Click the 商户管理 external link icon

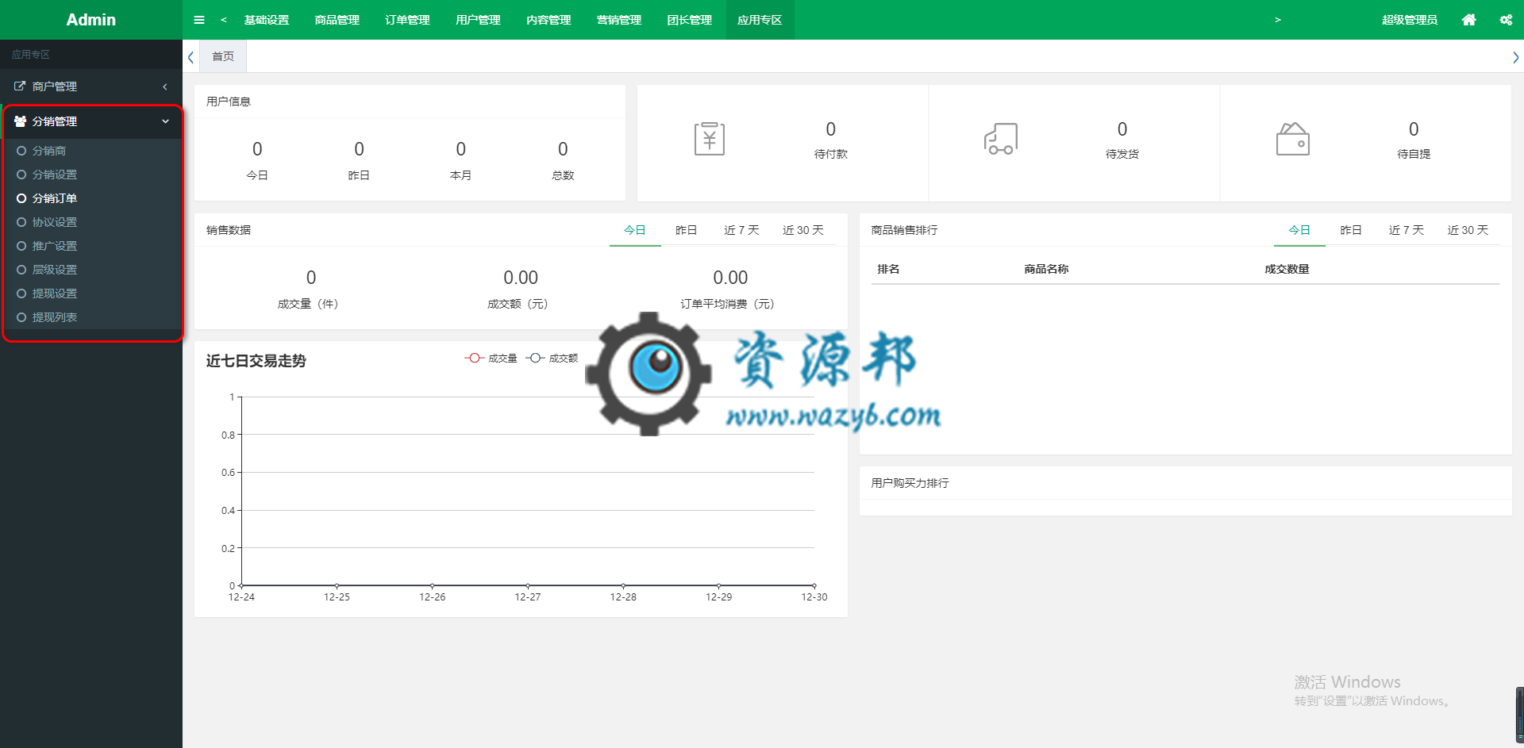[x=20, y=86]
